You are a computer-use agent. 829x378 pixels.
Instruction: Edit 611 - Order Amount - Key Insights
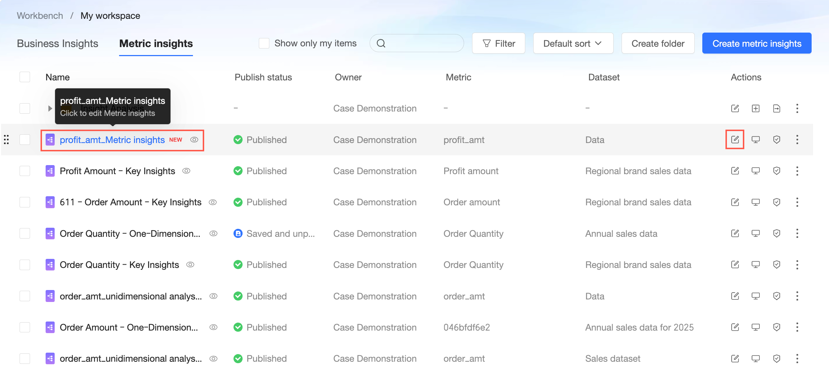tap(735, 202)
